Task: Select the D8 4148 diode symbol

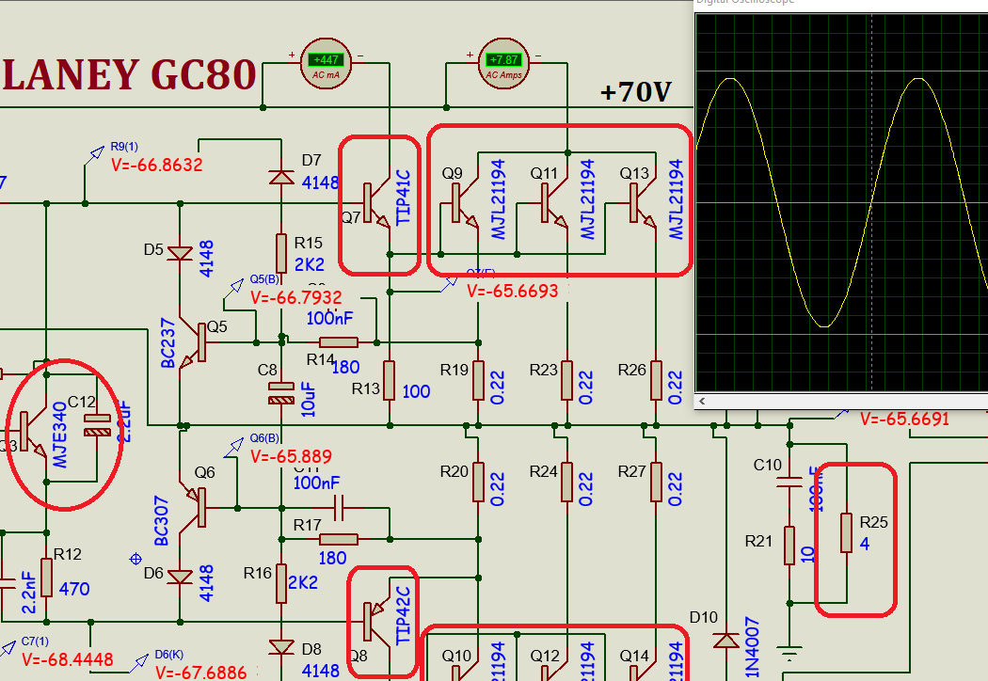Action: [x=281, y=647]
